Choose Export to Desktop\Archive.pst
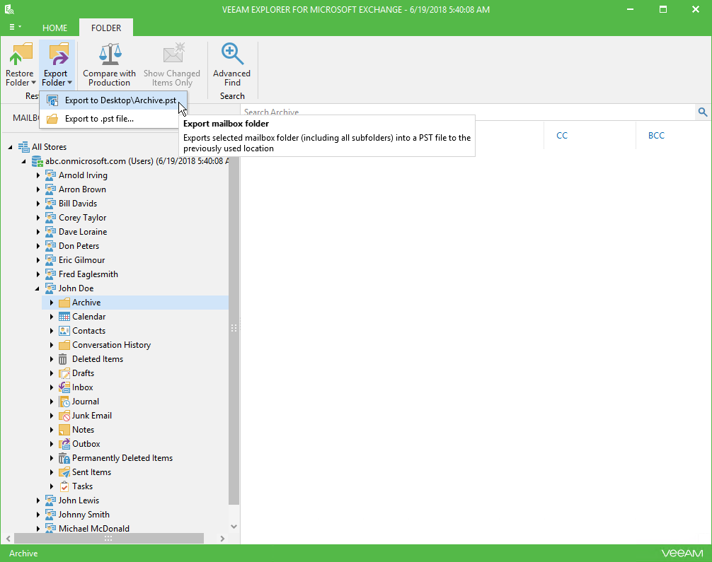712x562 pixels. [x=113, y=100]
